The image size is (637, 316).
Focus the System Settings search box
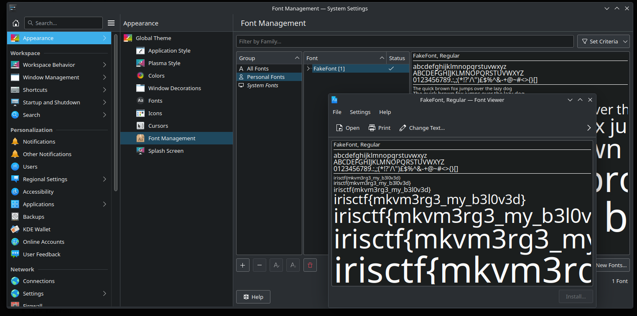pos(64,23)
